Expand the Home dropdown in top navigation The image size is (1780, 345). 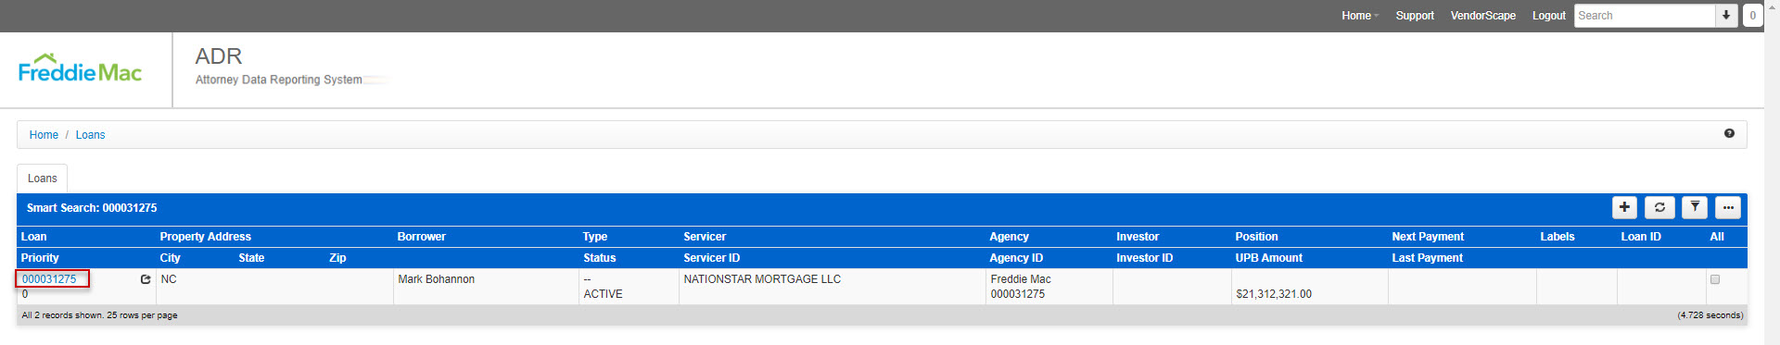click(x=1360, y=16)
